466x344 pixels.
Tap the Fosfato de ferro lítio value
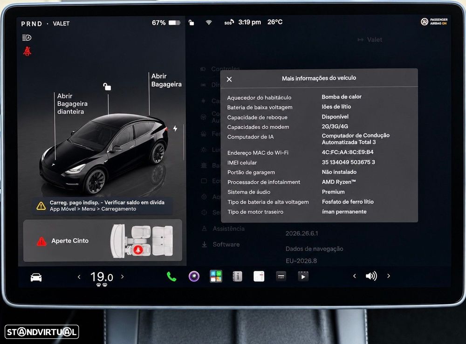click(348, 201)
